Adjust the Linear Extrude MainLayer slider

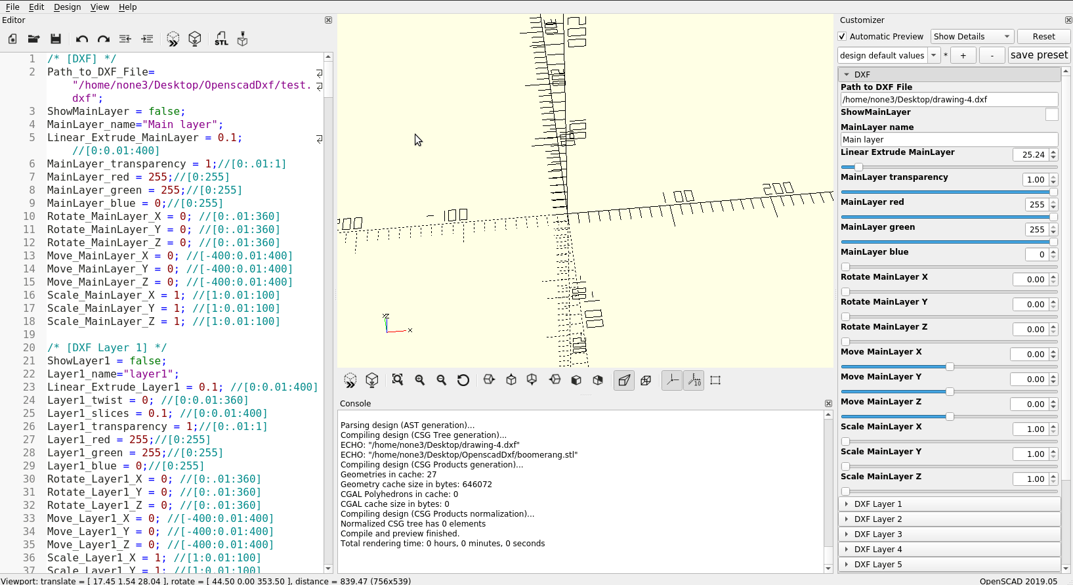pos(949,167)
